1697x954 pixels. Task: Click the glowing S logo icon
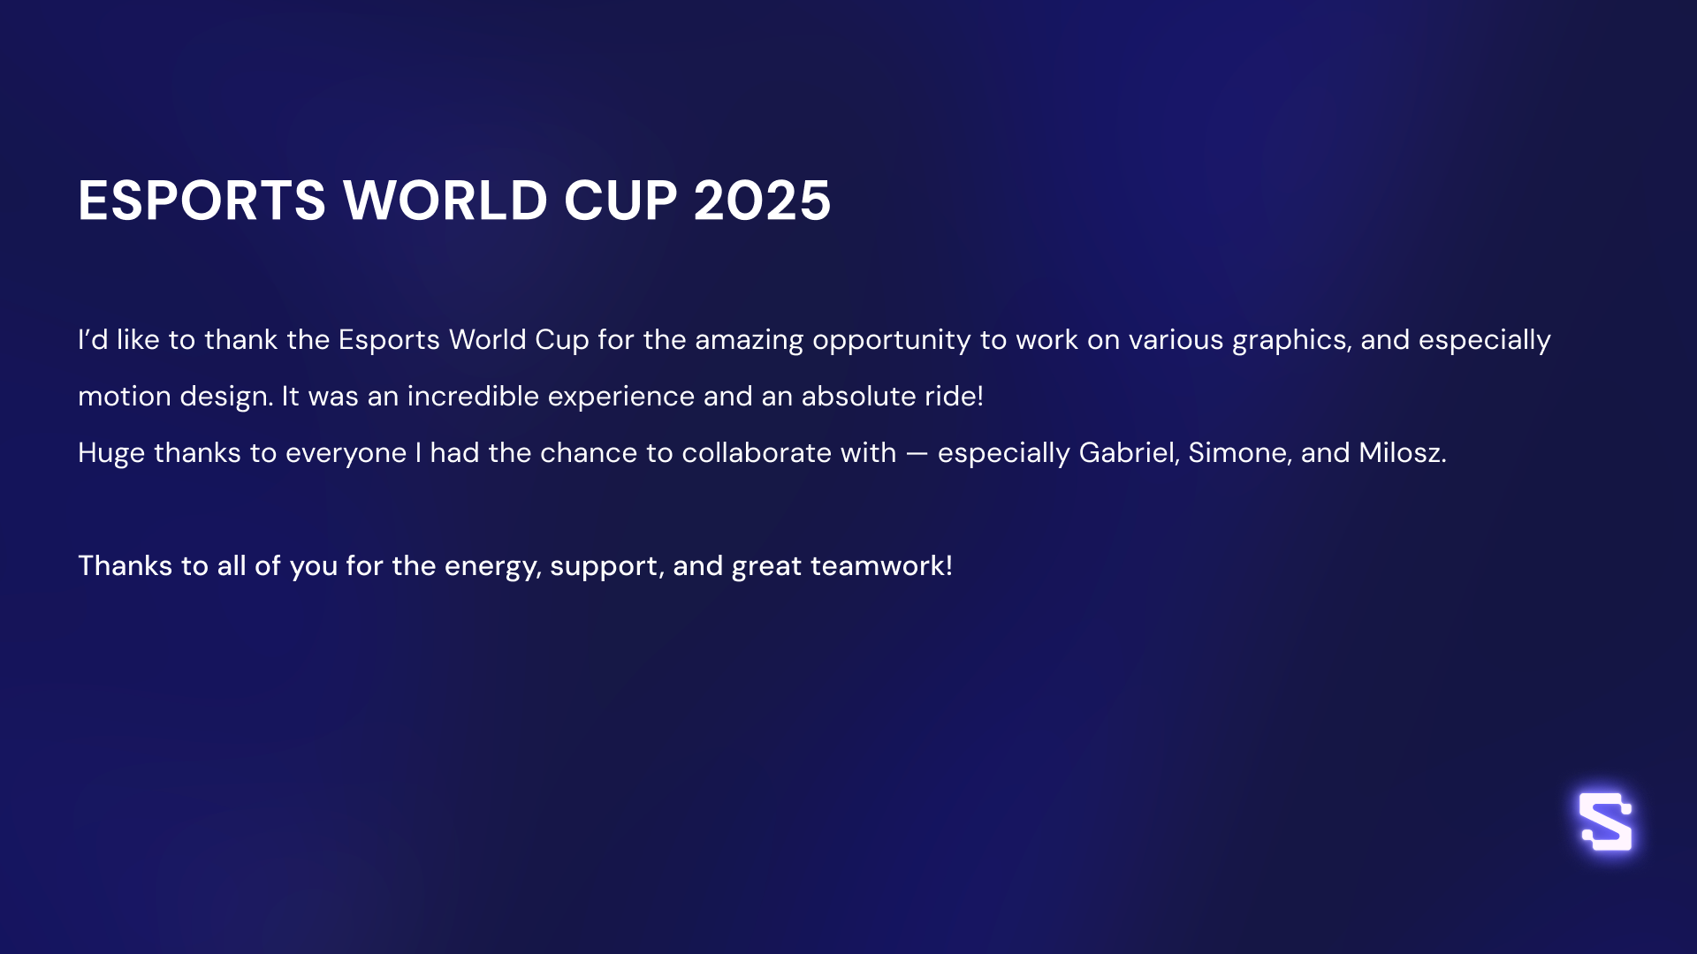[x=1605, y=821]
